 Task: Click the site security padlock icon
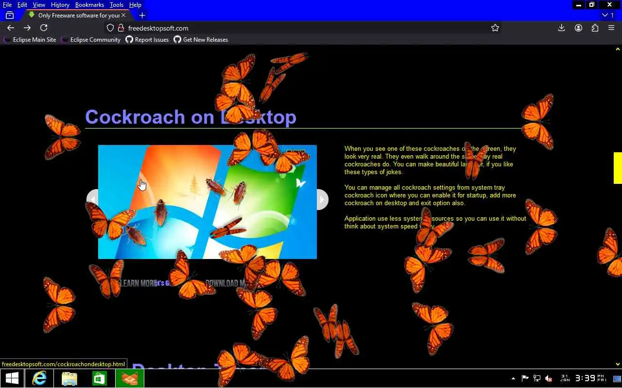(x=121, y=28)
